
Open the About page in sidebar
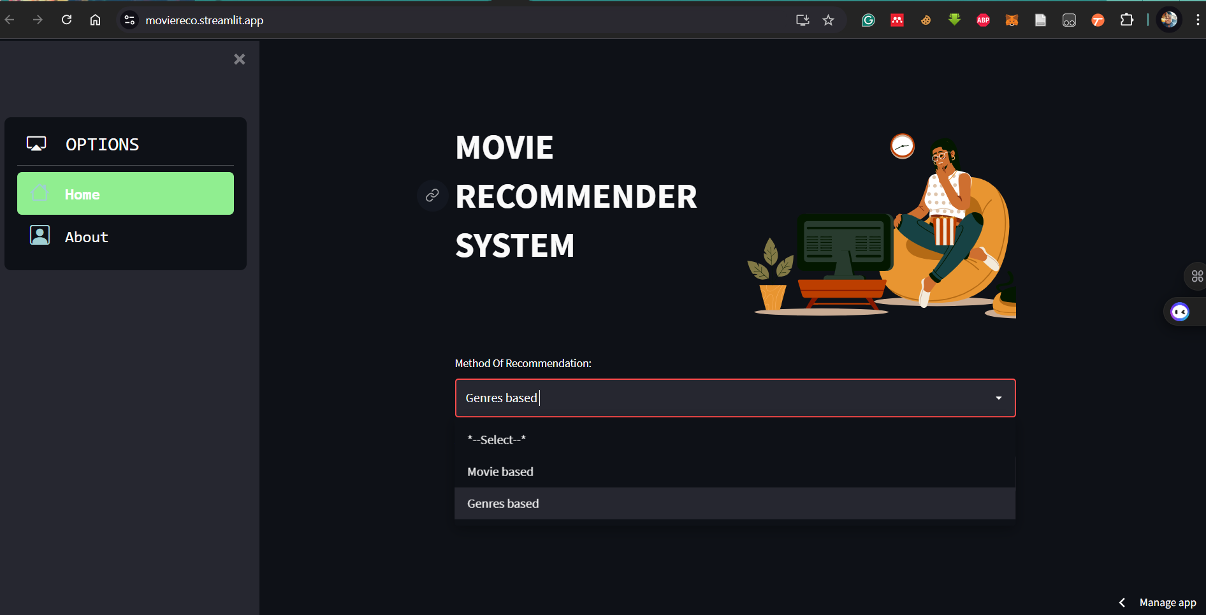click(86, 237)
